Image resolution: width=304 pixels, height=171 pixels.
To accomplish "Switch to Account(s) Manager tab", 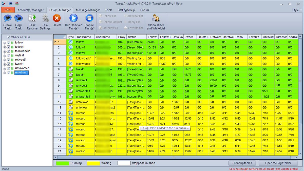I will coord(31,10).
